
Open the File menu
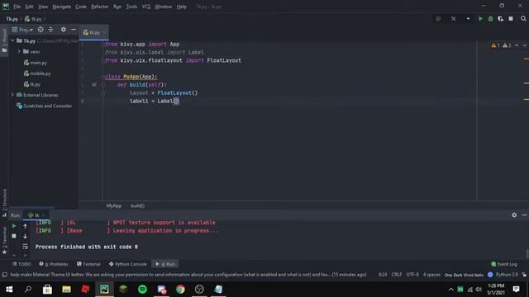(17, 7)
